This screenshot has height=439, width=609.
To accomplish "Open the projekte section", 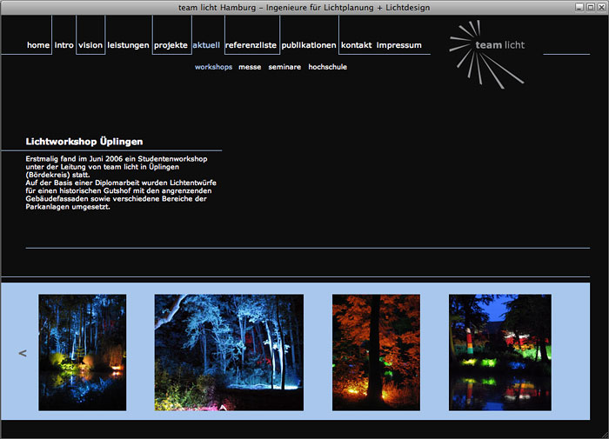I will (171, 45).
